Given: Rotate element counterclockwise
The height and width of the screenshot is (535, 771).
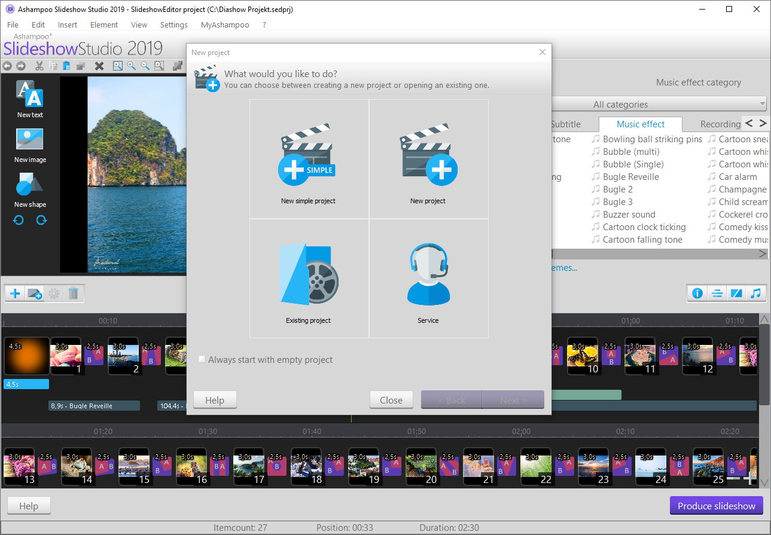Looking at the screenshot, I should tap(19, 220).
